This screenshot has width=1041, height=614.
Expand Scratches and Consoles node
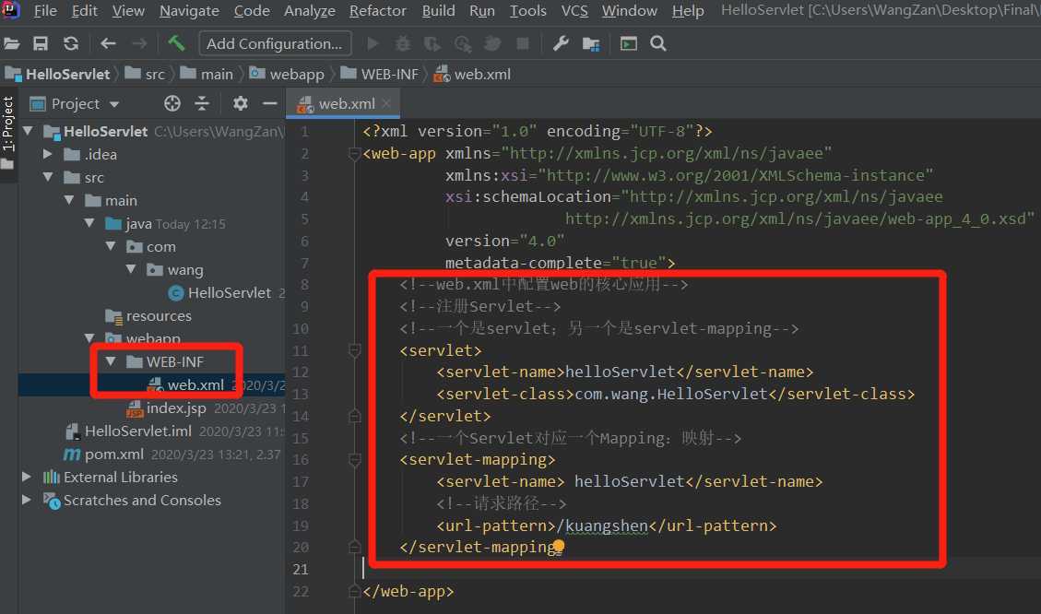tap(27, 500)
